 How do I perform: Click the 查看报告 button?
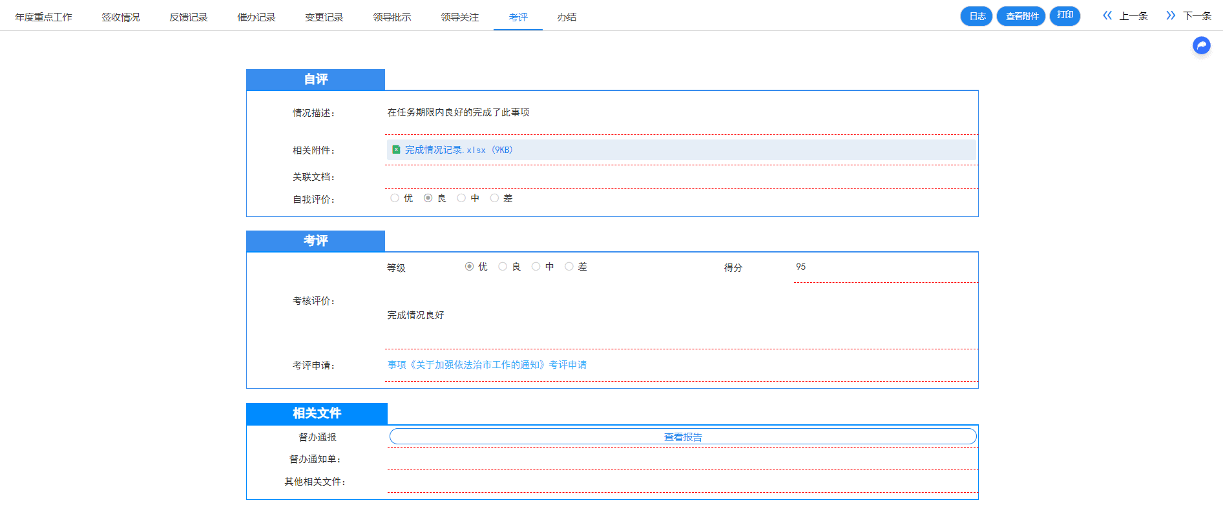tap(683, 437)
